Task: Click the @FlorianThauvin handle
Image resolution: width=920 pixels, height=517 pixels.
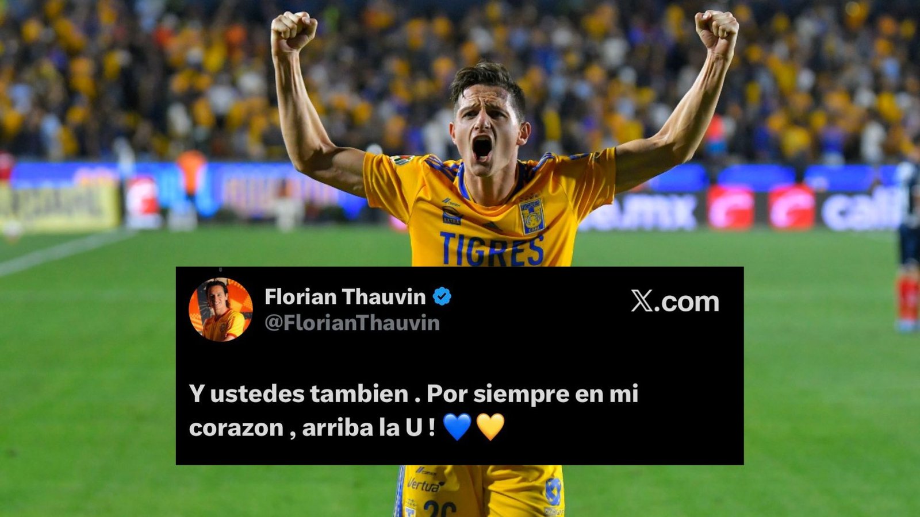Action: tap(352, 323)
